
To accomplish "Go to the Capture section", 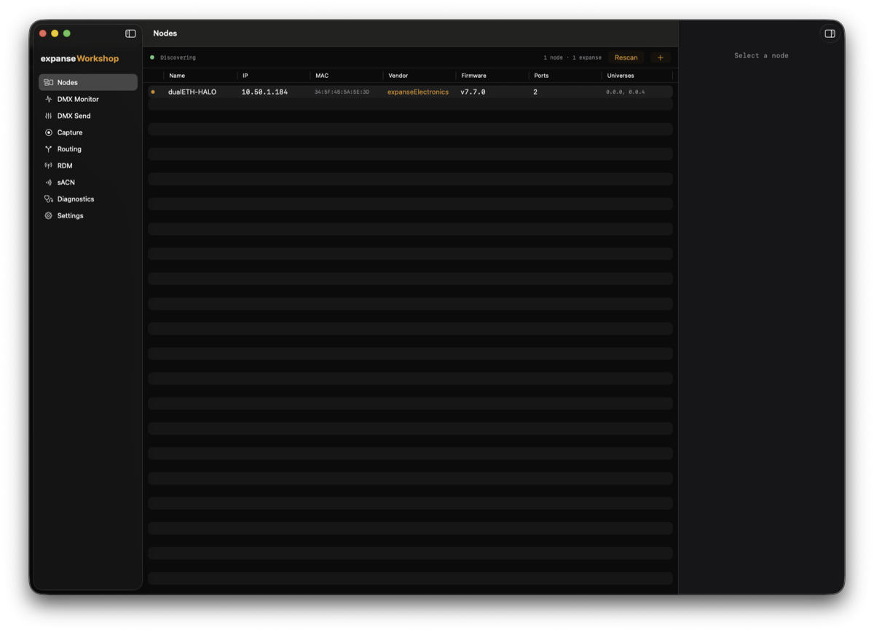I will click(88, 132).
